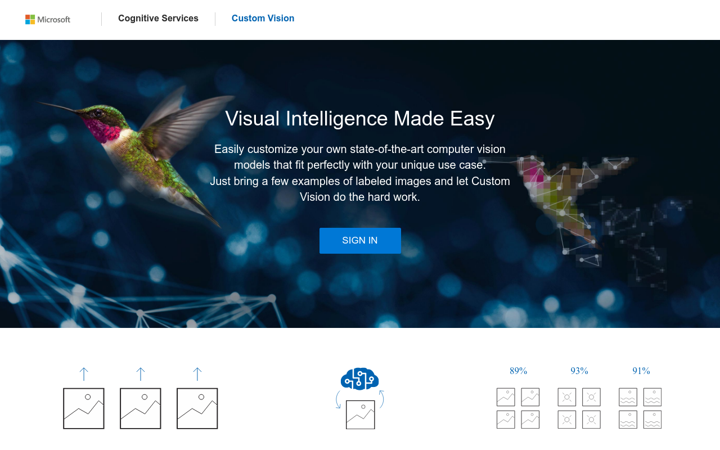The height and width of the screenshot is (450, 720).
Task: Open the Custom Vision link
Action: (263, 19)
